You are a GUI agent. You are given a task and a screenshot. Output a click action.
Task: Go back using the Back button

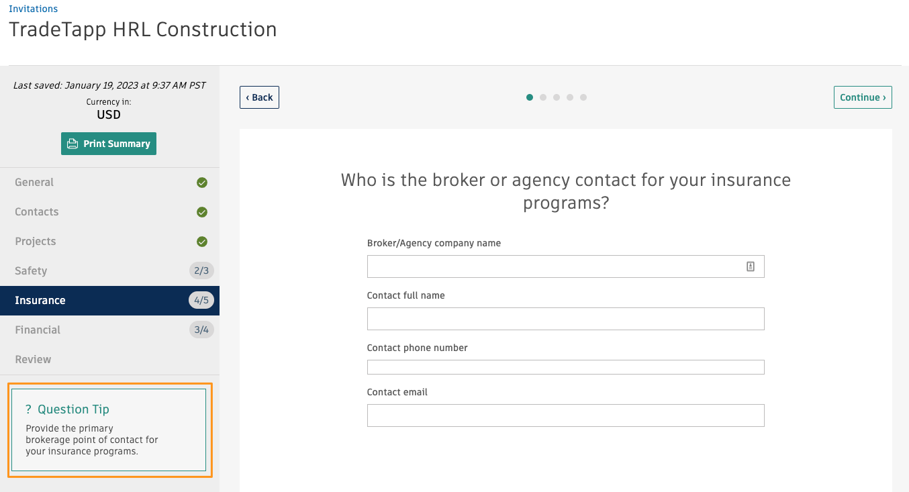coord(259,97)
